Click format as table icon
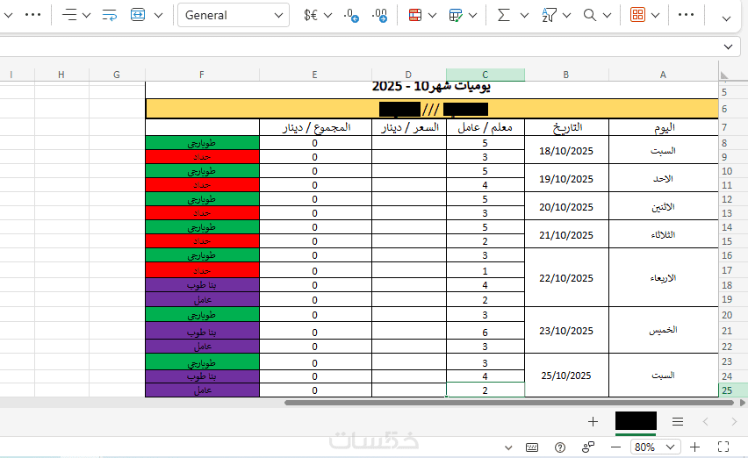 point(456,15)
